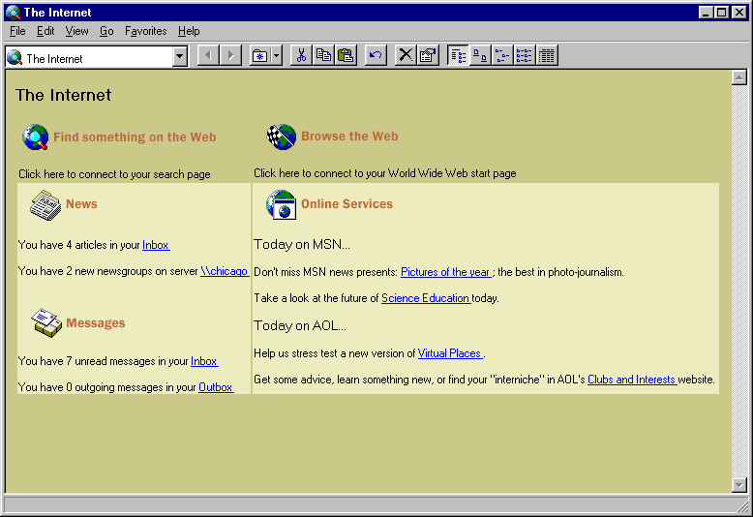The image size is (753, 517).
Task: Click Browse the Web heading
Action: [349, 136]
